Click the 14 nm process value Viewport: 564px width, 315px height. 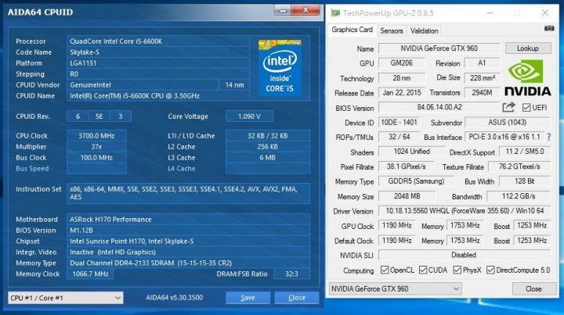[x=234, y=85]
